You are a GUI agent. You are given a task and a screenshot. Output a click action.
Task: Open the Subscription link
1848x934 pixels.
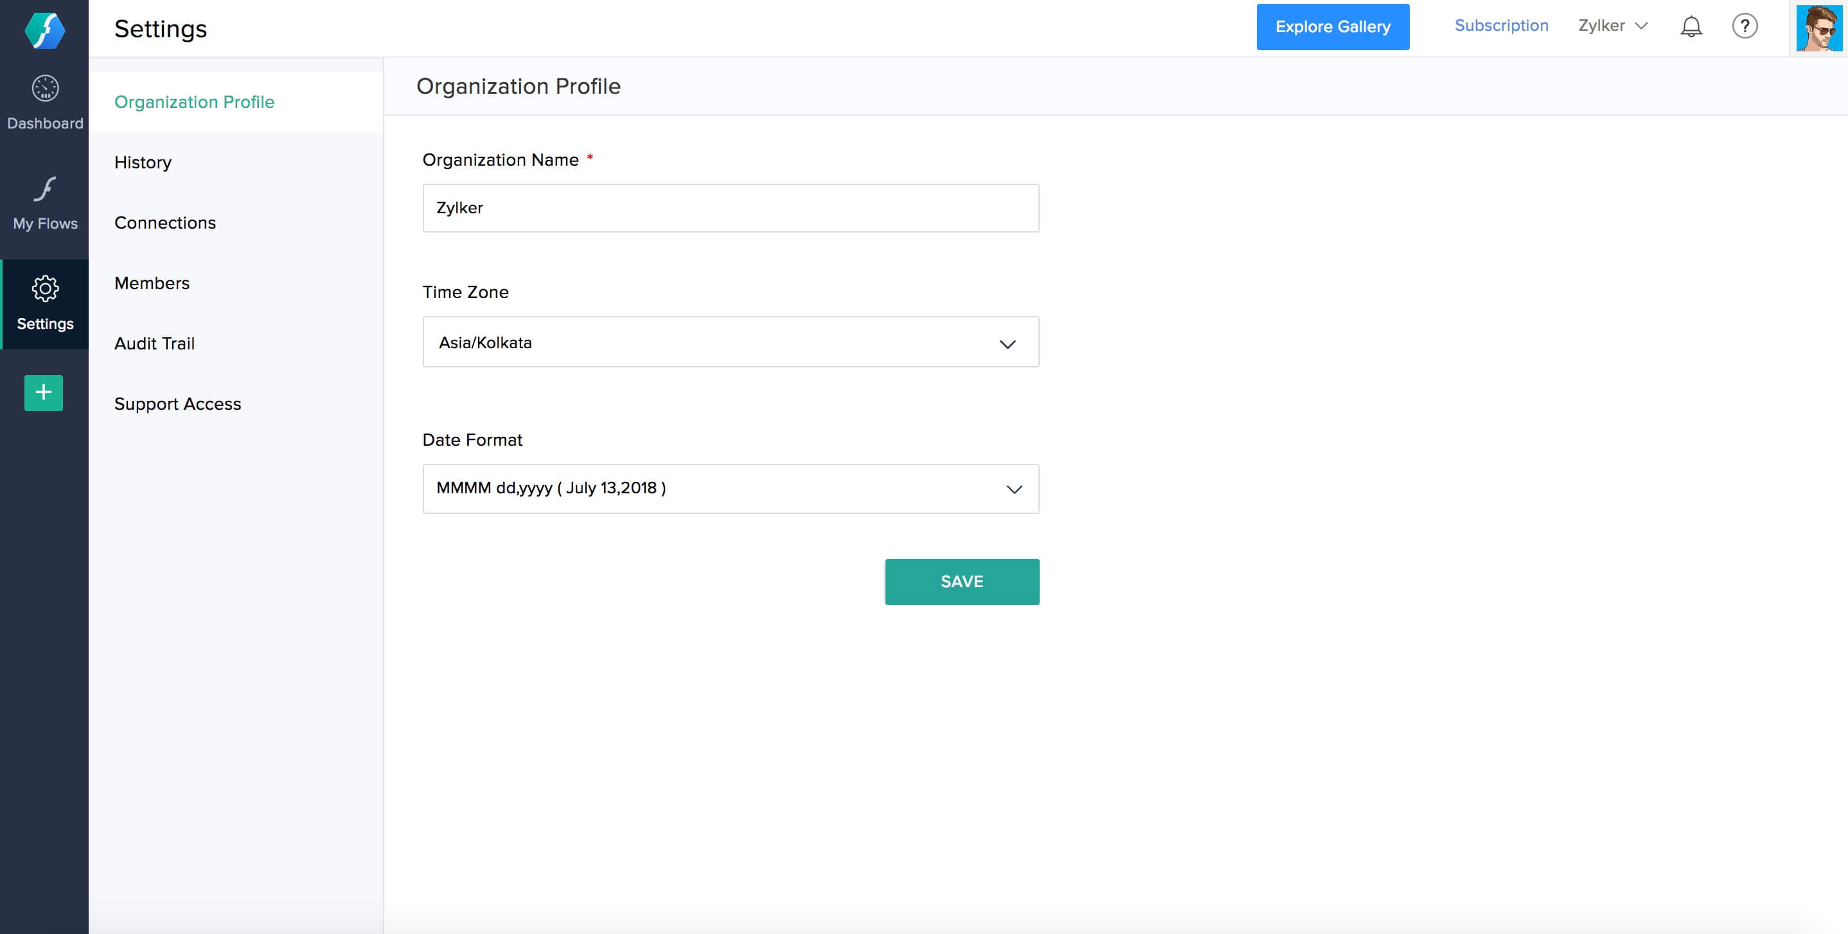pyautogui.click(x=1501, y=26)
